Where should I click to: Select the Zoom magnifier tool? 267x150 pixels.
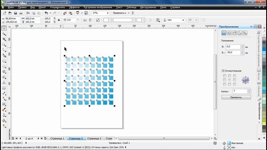point(4,45)
